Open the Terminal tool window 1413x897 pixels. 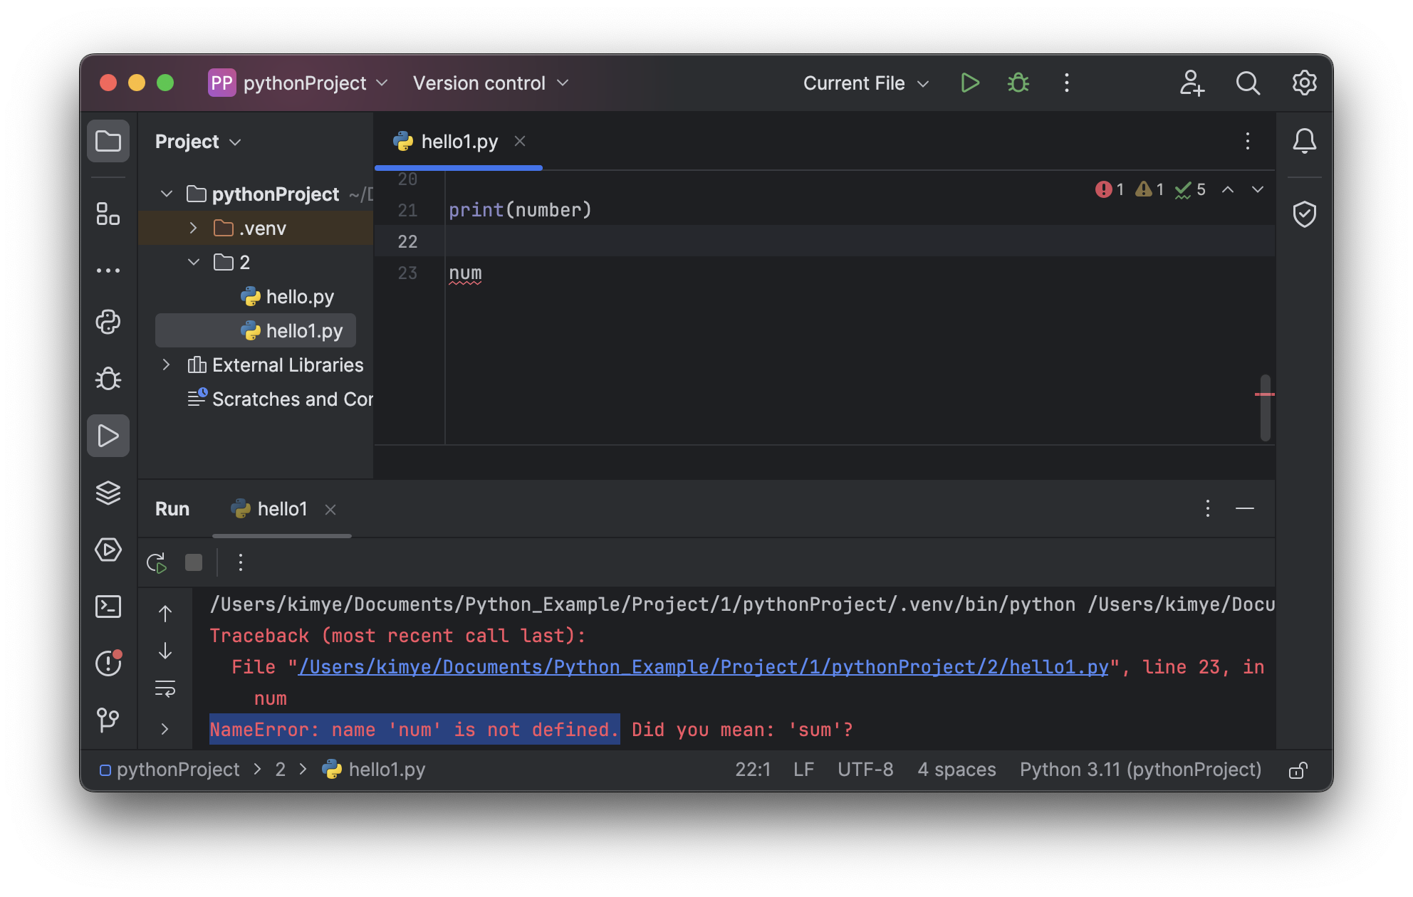coord(108,607)
